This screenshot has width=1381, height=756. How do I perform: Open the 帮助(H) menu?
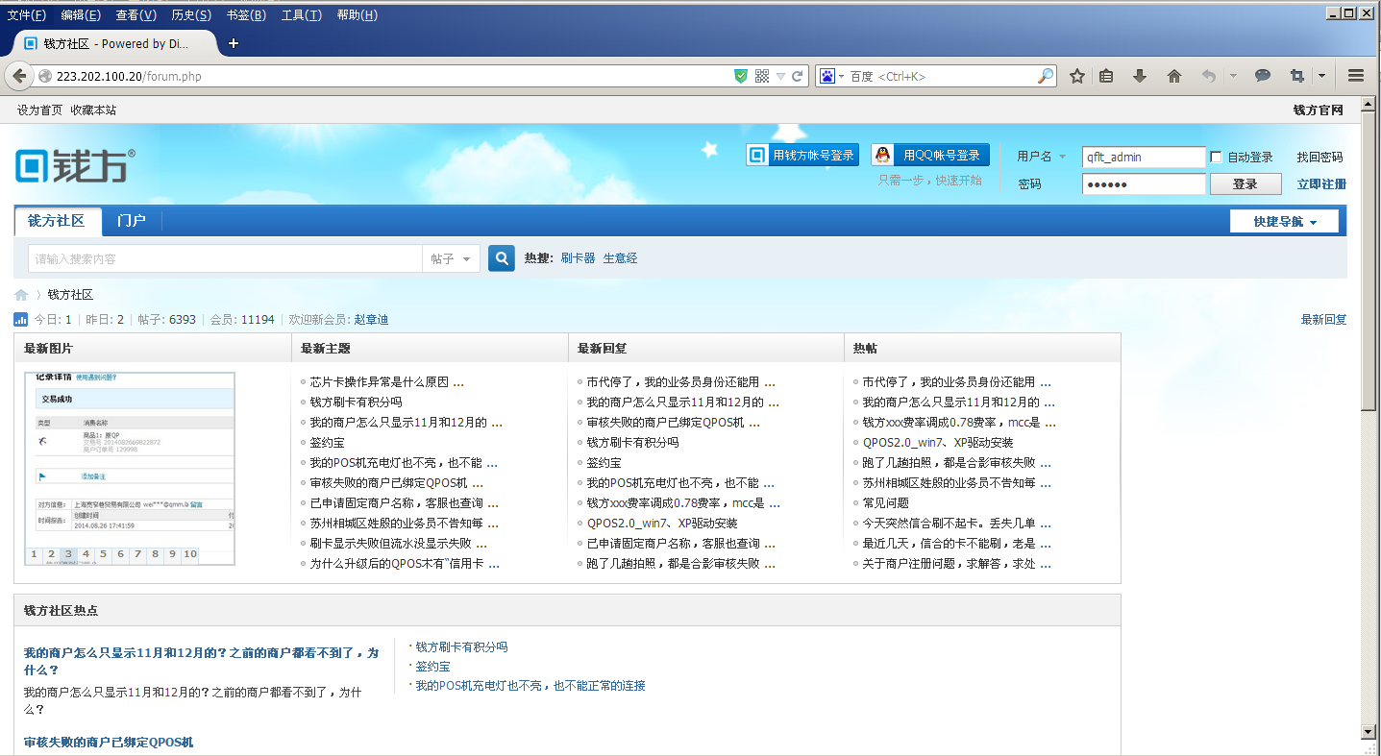[x=357, y=15]
